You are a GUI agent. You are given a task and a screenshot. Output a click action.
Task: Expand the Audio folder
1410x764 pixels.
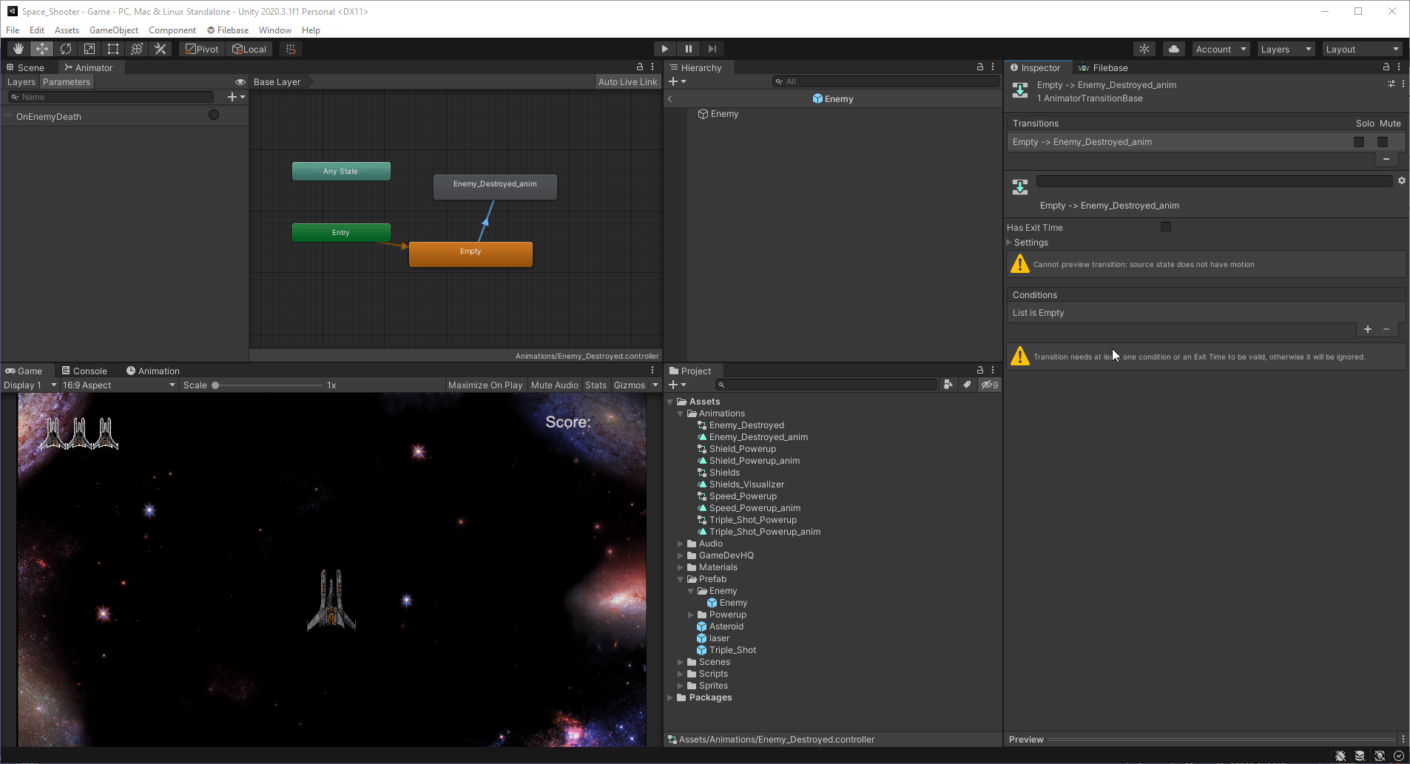681,544
